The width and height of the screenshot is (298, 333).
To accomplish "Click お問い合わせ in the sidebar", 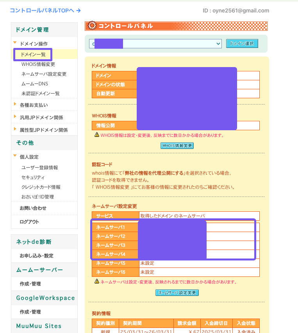I will coord(33,208).
